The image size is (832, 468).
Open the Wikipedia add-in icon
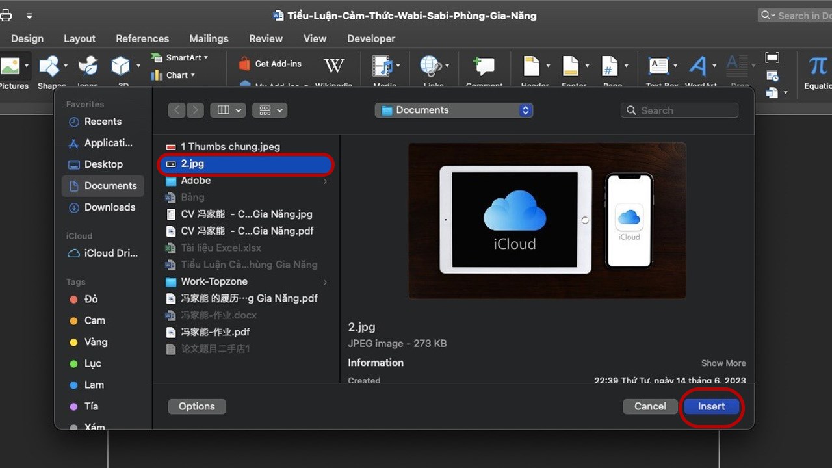(x=333, y=66)
